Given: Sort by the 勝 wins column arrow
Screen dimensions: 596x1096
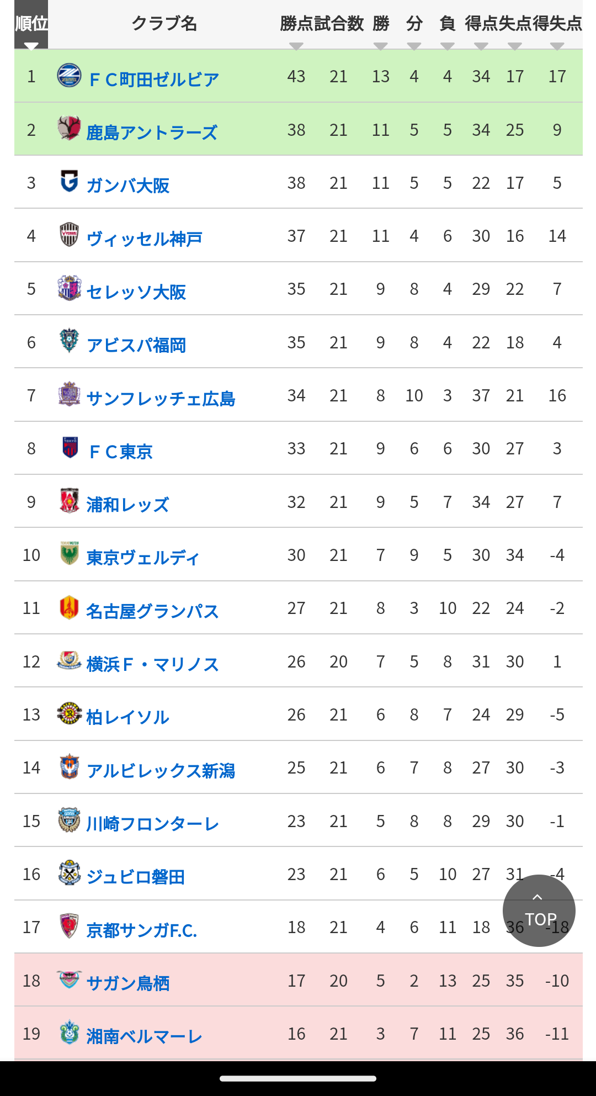Looking at the screenshot, I should (x=381, y=46).
